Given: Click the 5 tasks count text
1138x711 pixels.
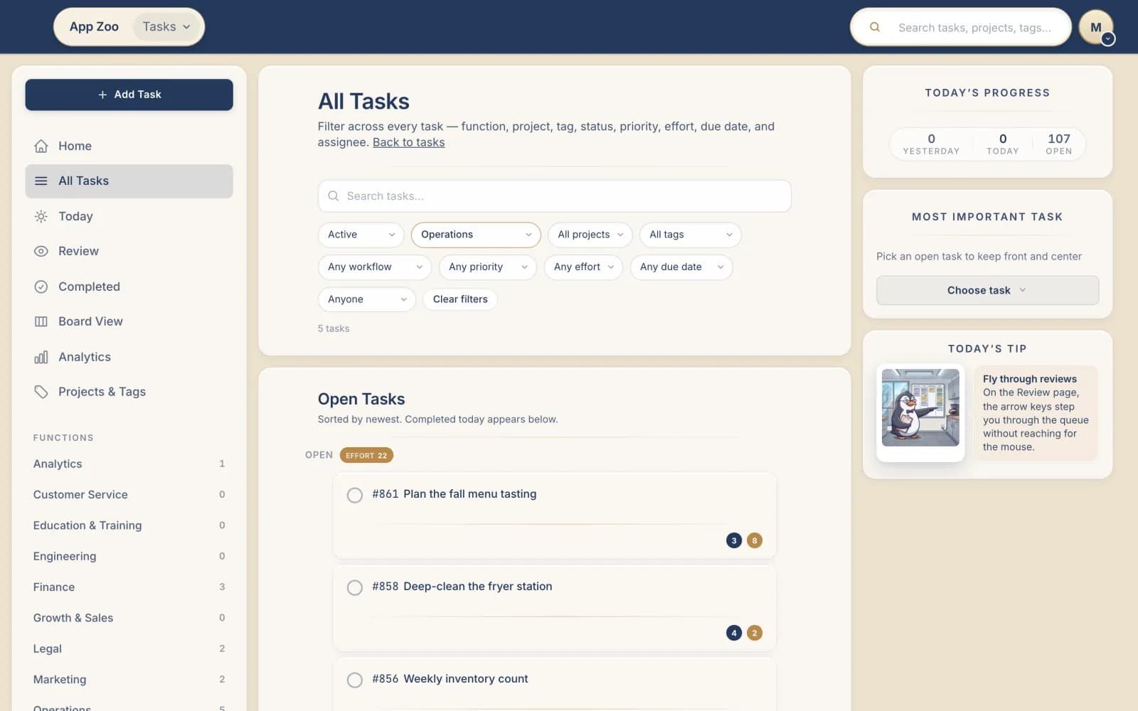Looking at the screenshot, I should point(334,328).
